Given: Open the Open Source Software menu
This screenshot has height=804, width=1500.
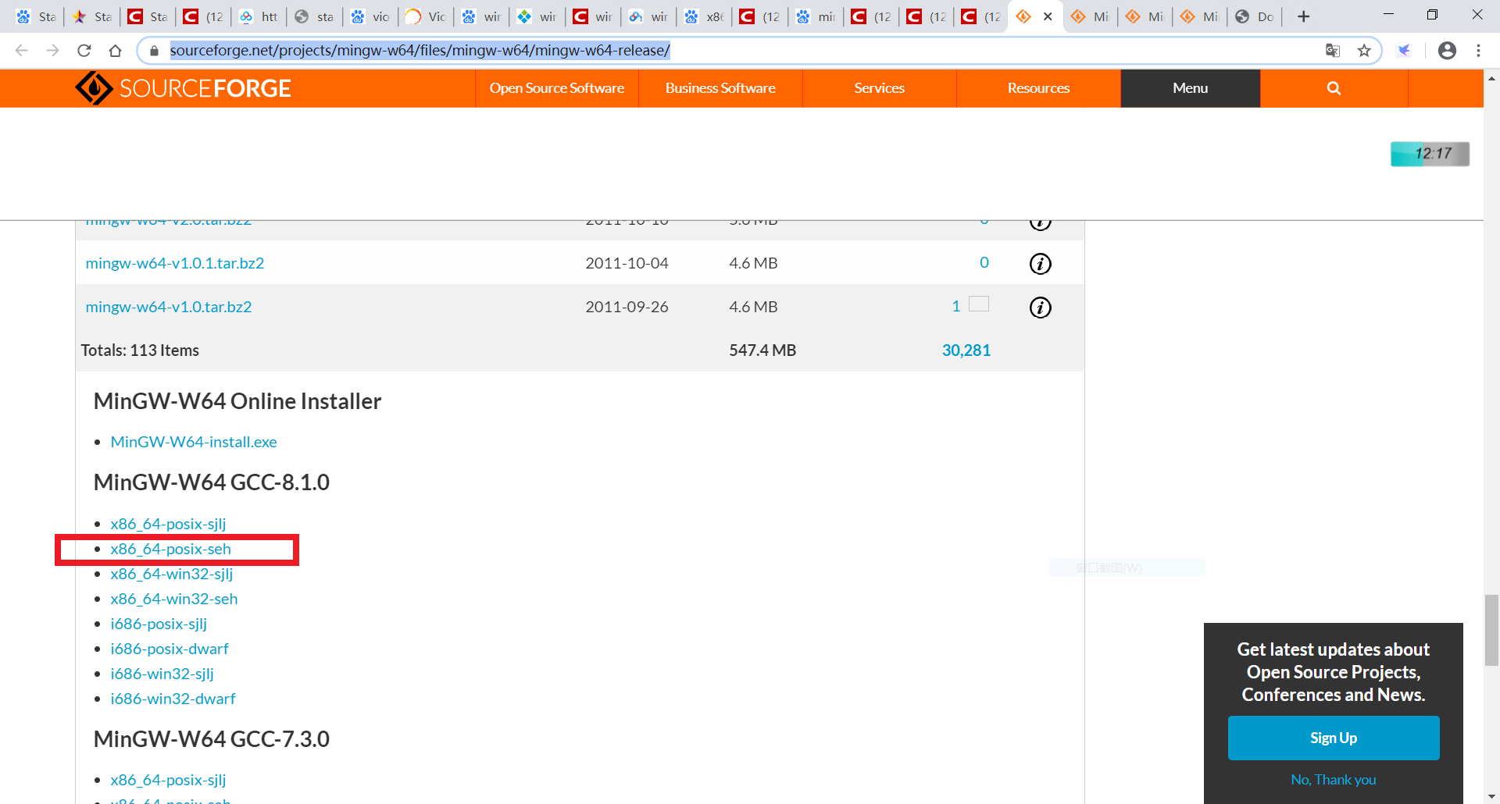Looking at the screenshot, I should point(557,88).
